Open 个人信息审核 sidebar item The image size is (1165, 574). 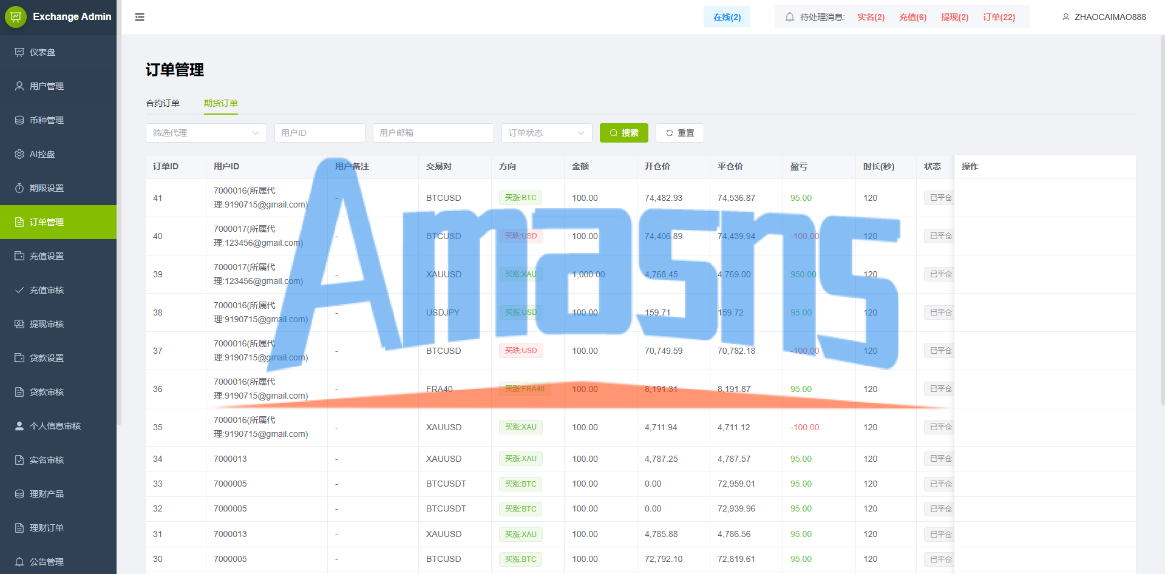58,426
